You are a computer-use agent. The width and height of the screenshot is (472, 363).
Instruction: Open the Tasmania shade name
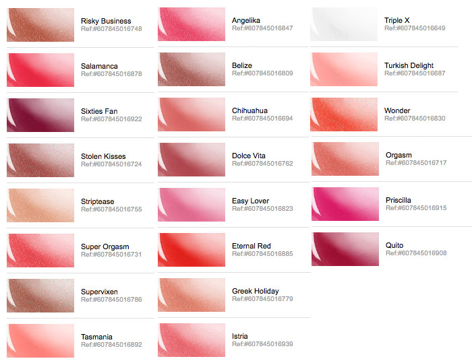96,337
